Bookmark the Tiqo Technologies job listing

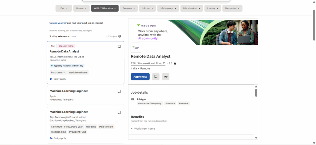coord(119,112)
